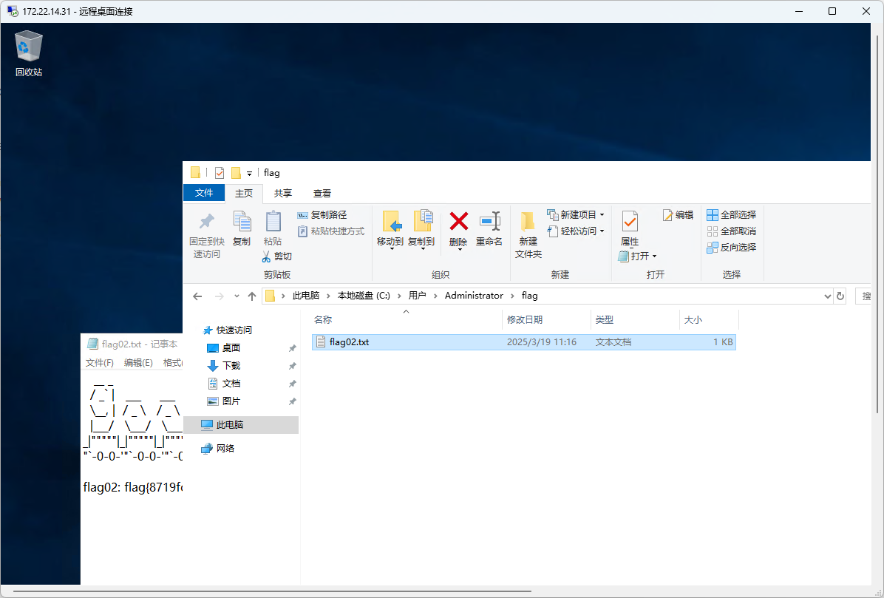884x598 pixels.
Task: Expand the Move To dropdown
Action: coord(390,249)
